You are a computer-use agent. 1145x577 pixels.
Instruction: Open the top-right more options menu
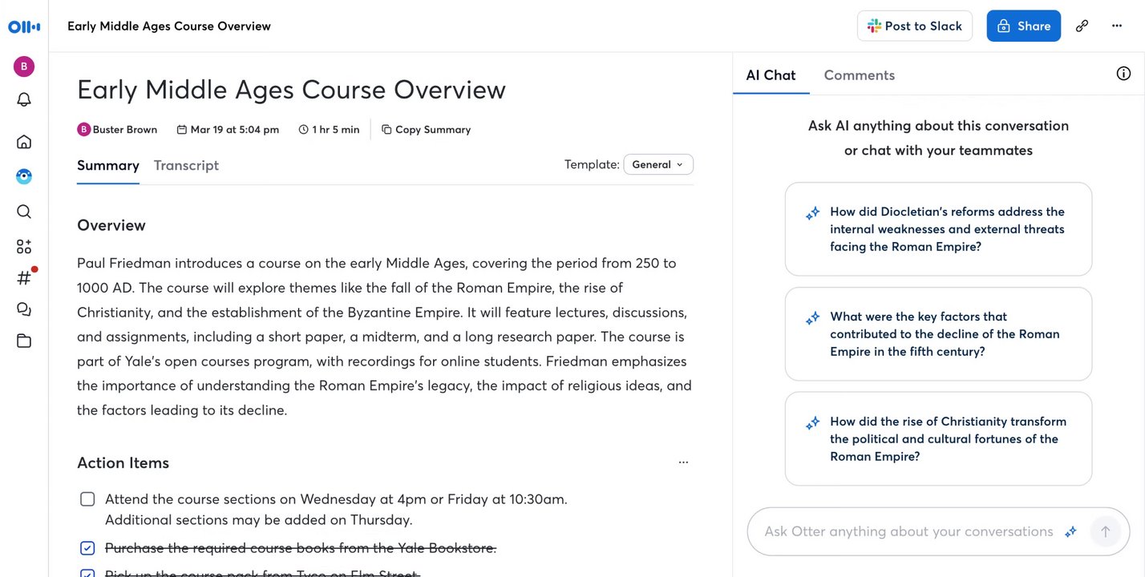1117,26
